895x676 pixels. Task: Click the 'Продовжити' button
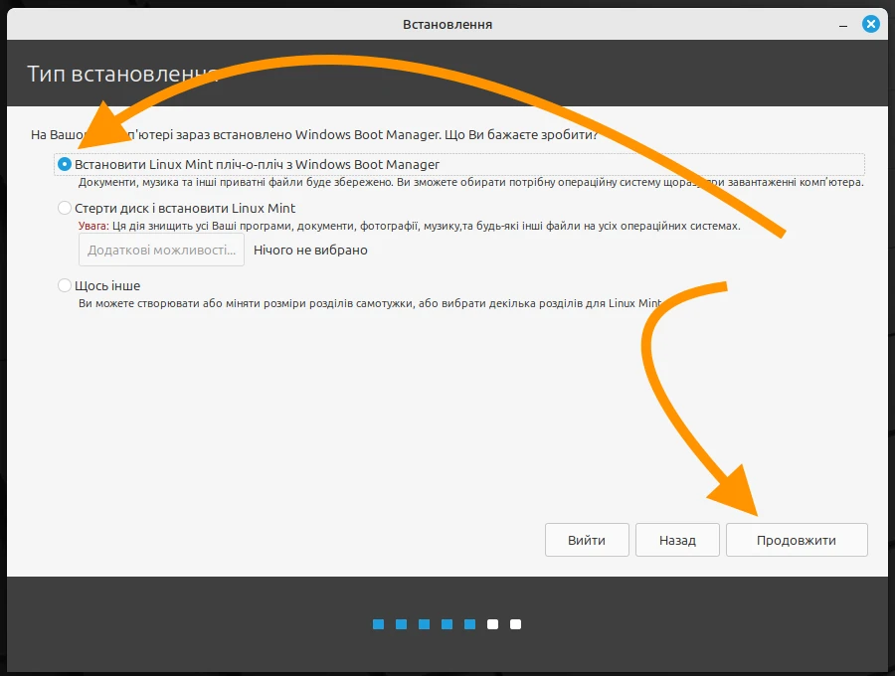coord(797,540)
